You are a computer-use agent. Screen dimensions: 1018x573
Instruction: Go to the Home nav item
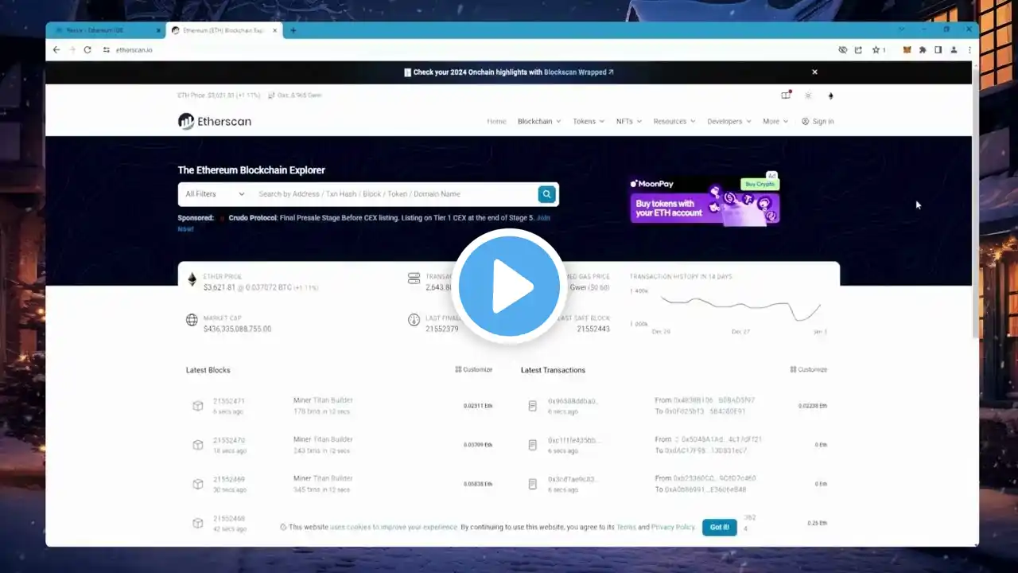pos(496,121)
